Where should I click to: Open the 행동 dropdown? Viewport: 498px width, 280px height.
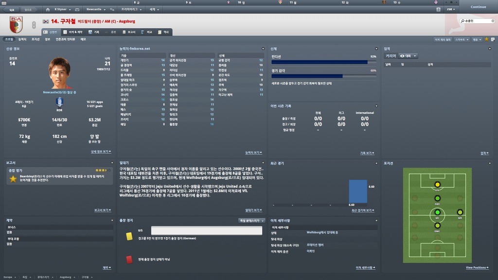pos(477,39)
